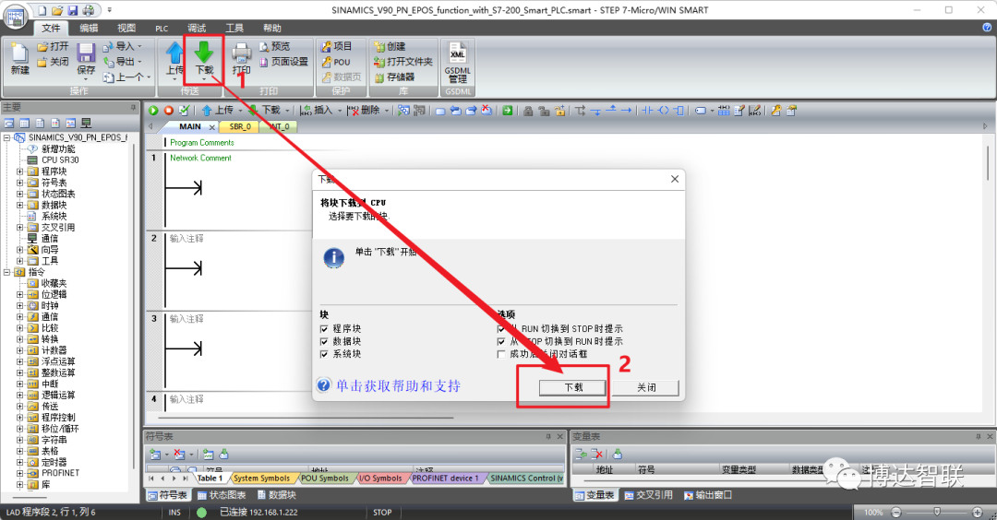The height and width of the screenshot is (520, 997).
Task: Click the insert contact icon in editor toolbar
Action: click(x=647, y=111)
